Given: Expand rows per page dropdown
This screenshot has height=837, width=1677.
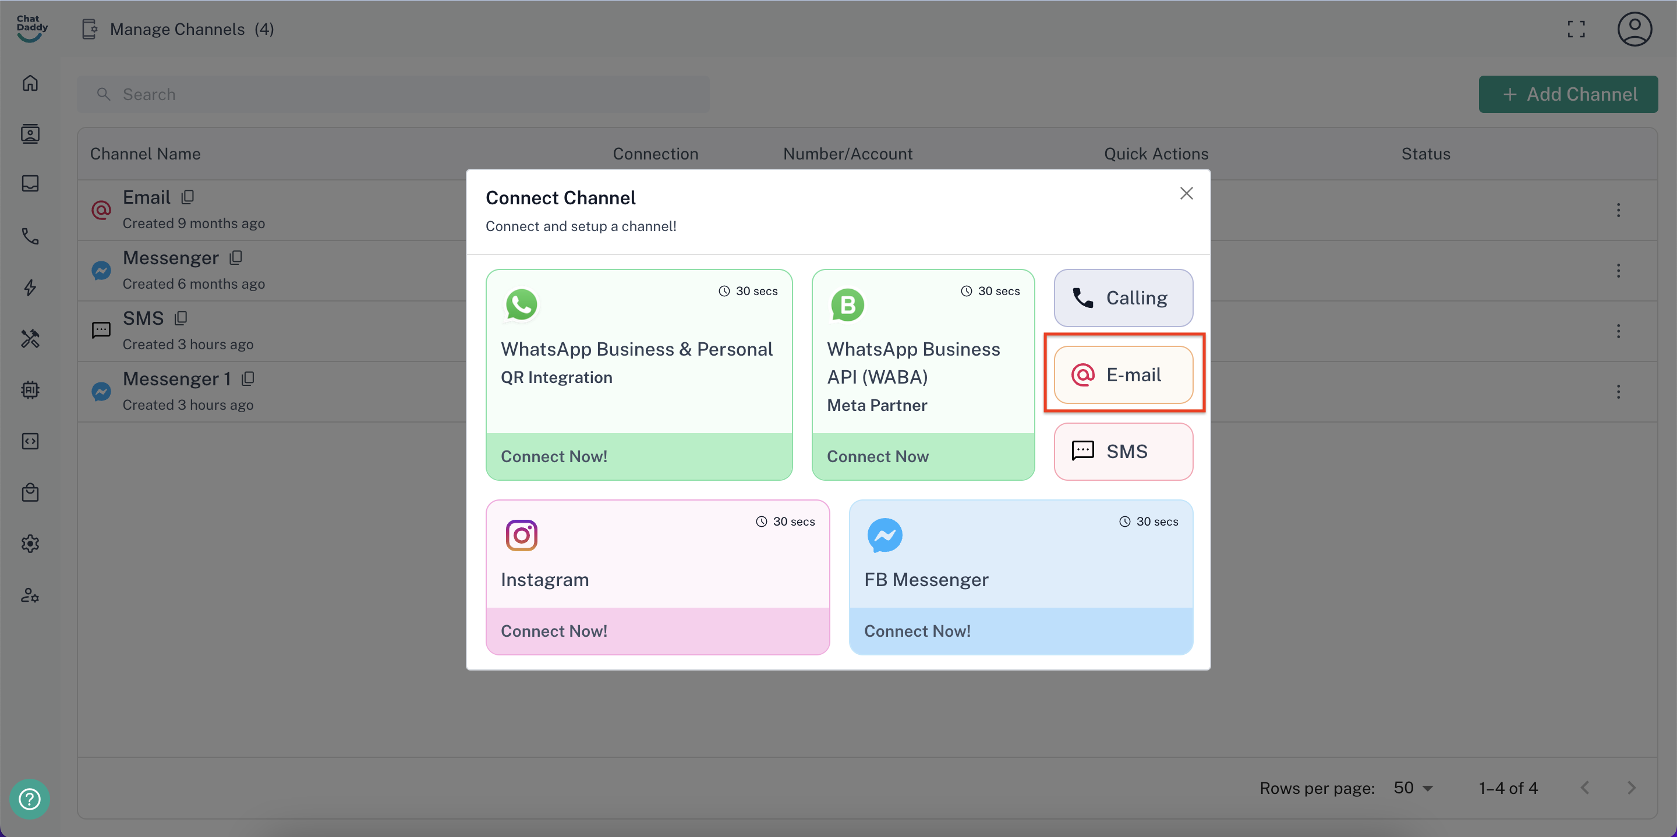Looking at the screenshot, I should (x=1413, y=788).
